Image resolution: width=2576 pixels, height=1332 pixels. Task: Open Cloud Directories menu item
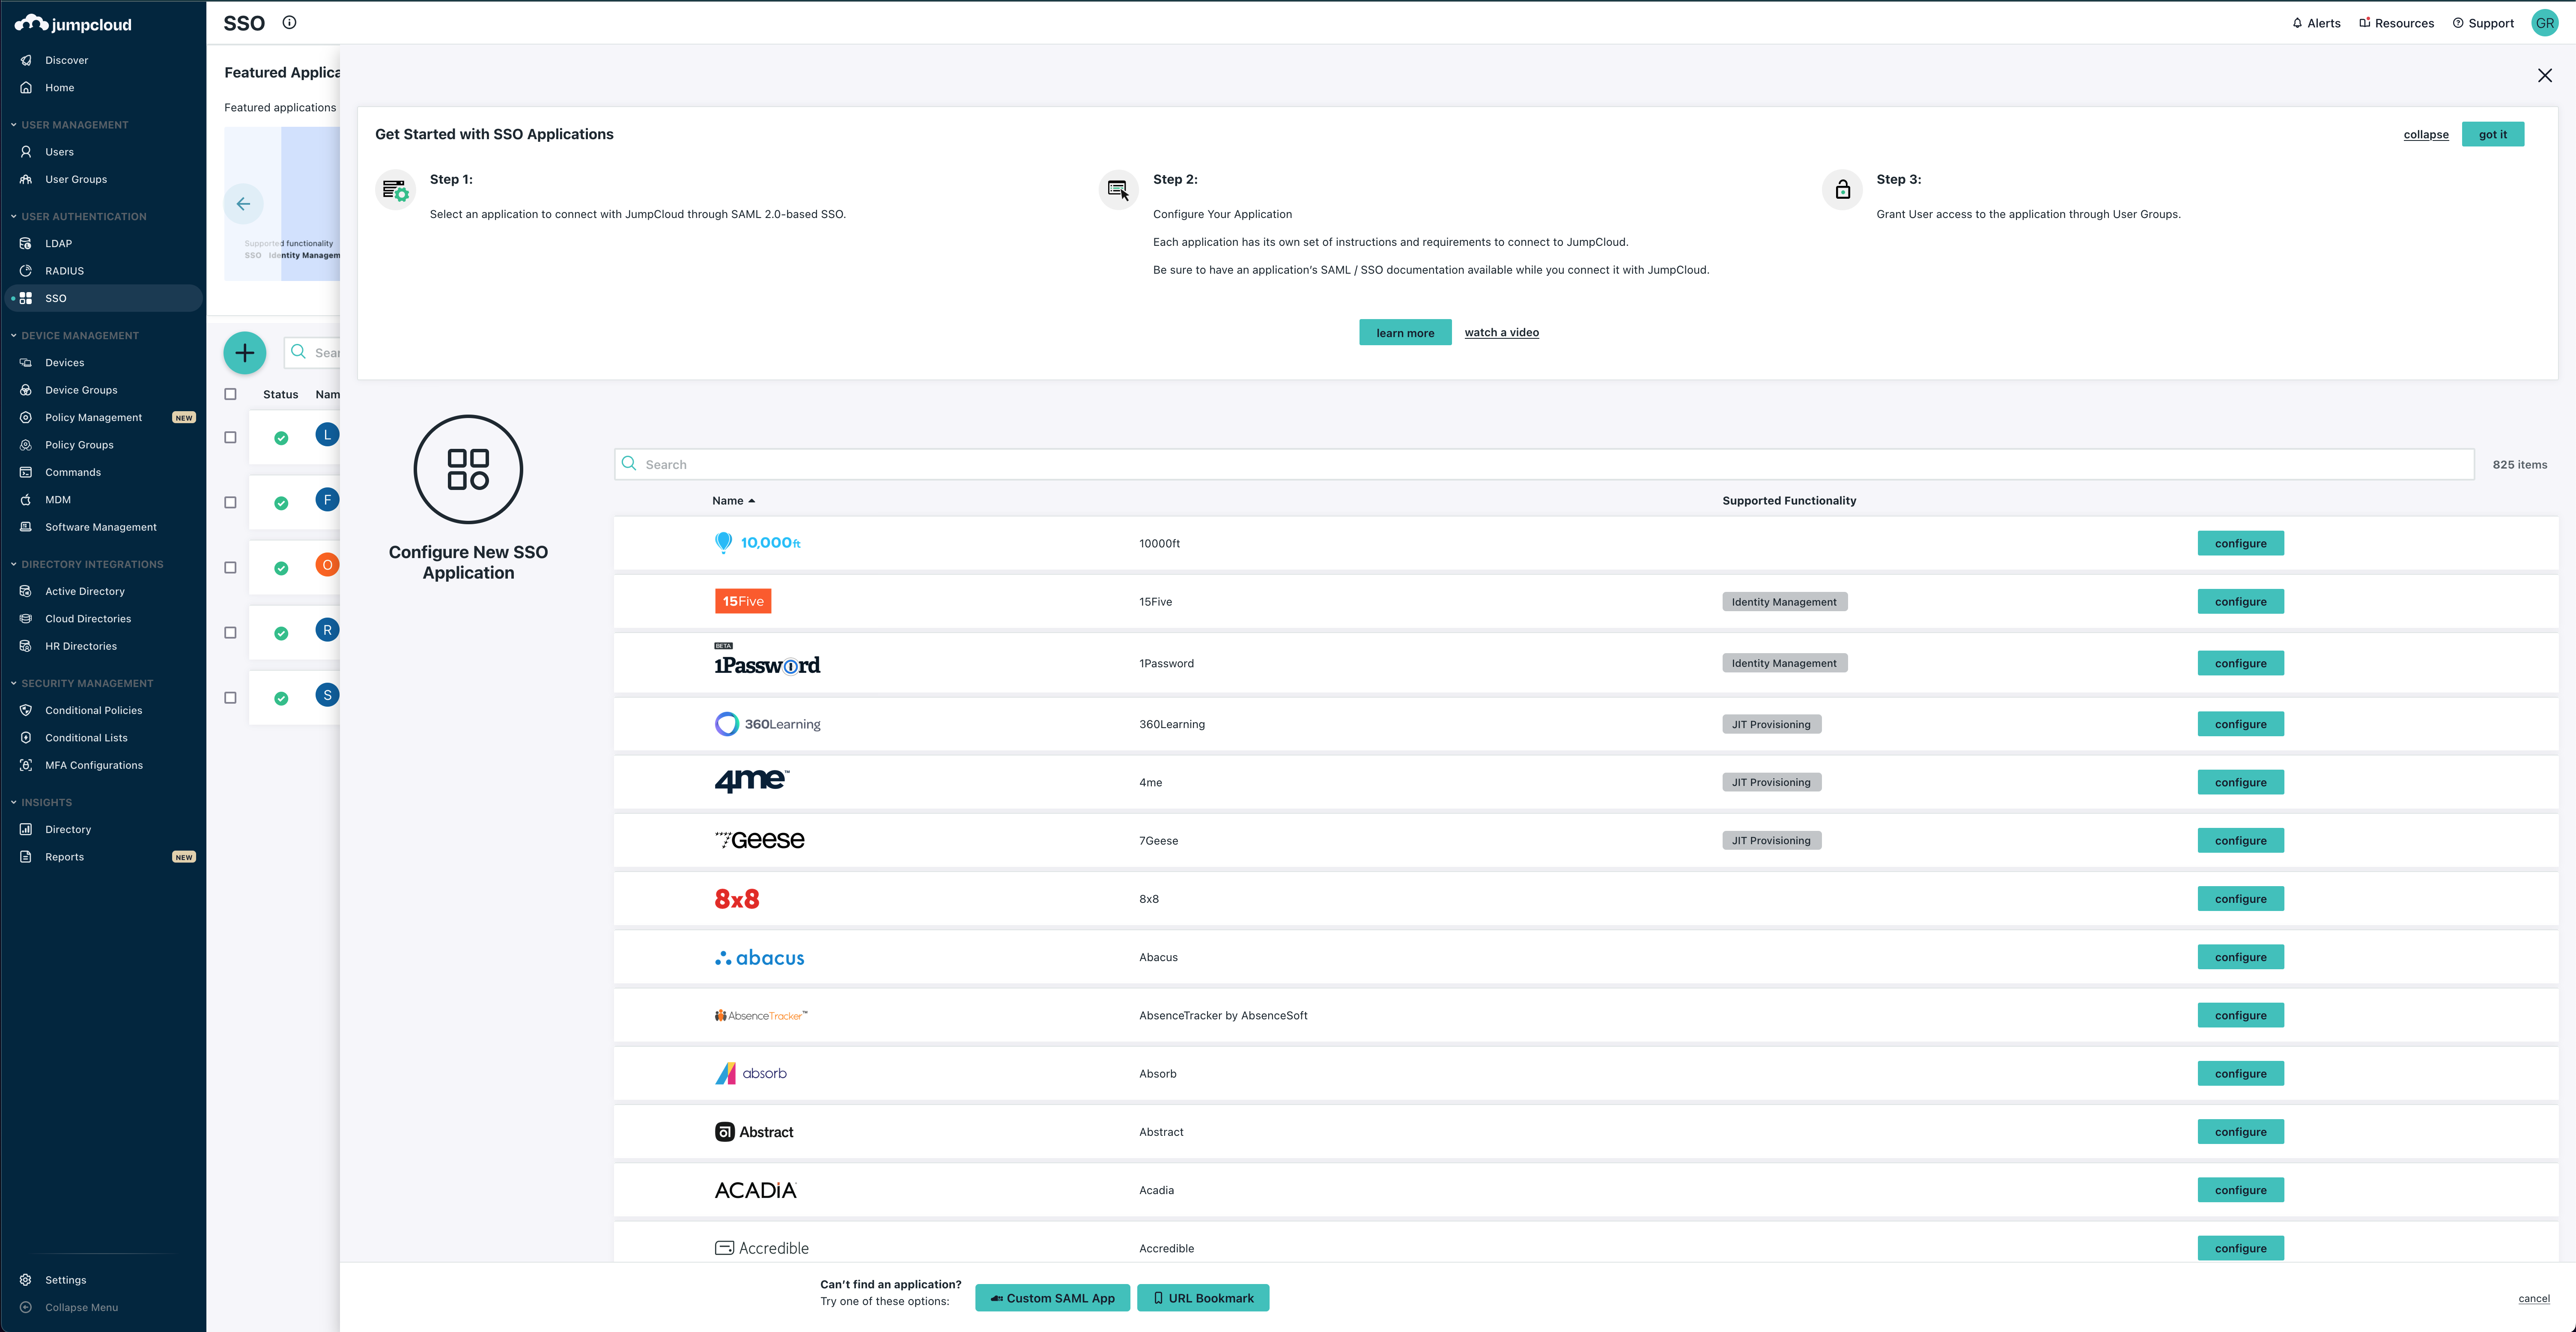pos(88,619)
